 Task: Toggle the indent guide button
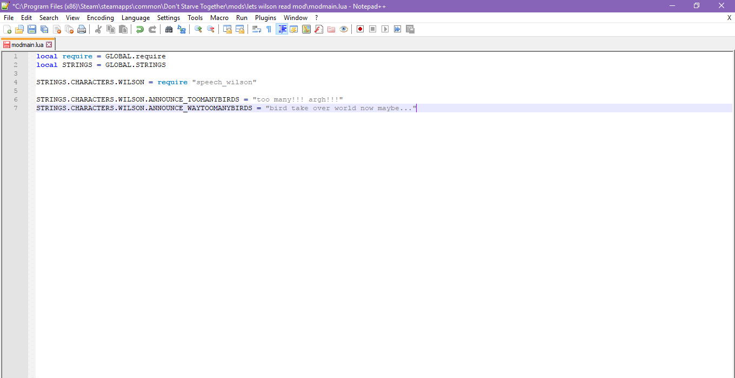coord(282,29)
